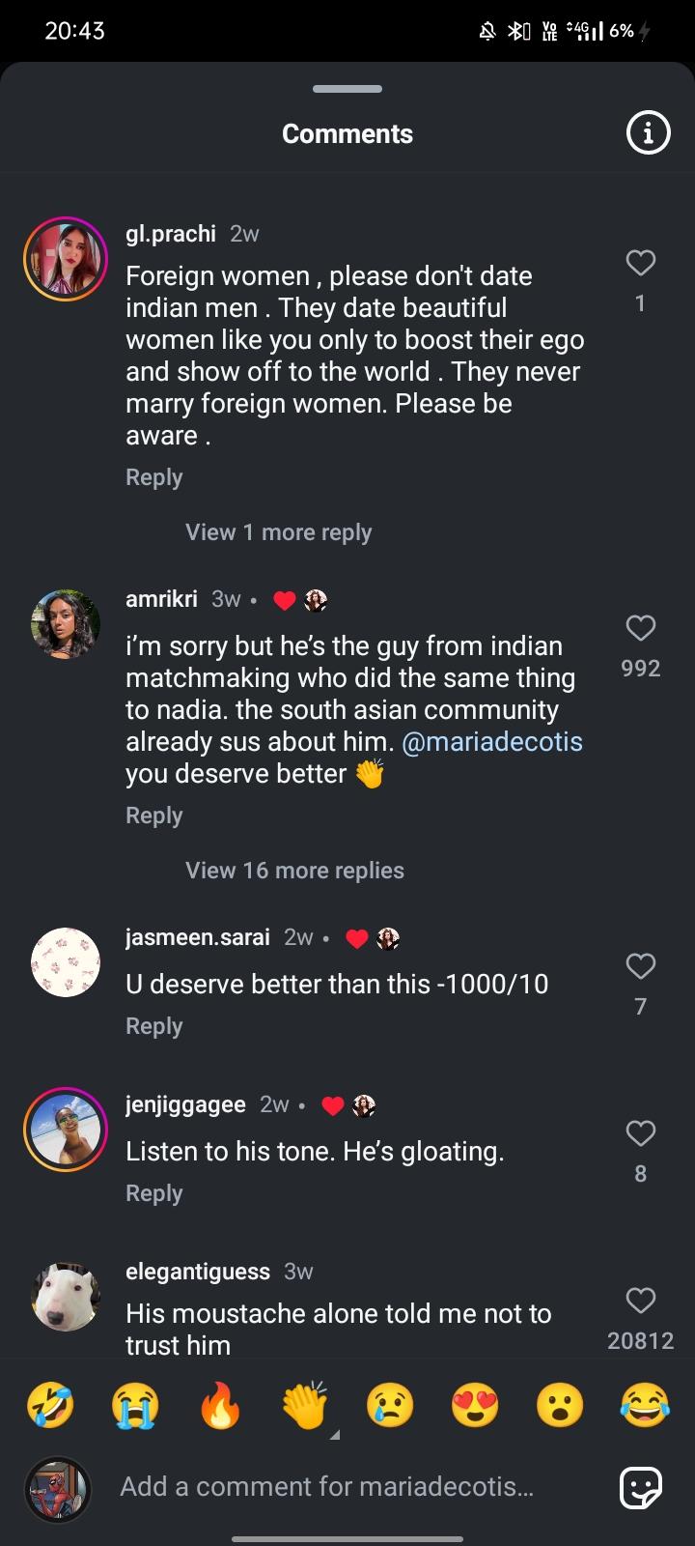Reply to jenjiggagee's comment
Viewport: 695px width, 1546px height.
pos(153,1193)
